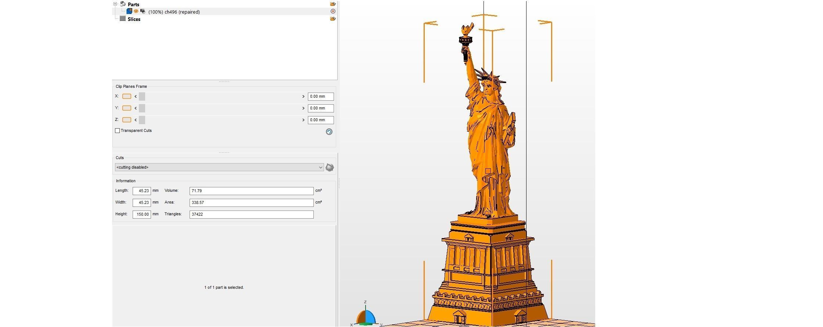Click the X clip plane value field
The height and width of the screenshot is (327, 823).
tap(321, 97)
